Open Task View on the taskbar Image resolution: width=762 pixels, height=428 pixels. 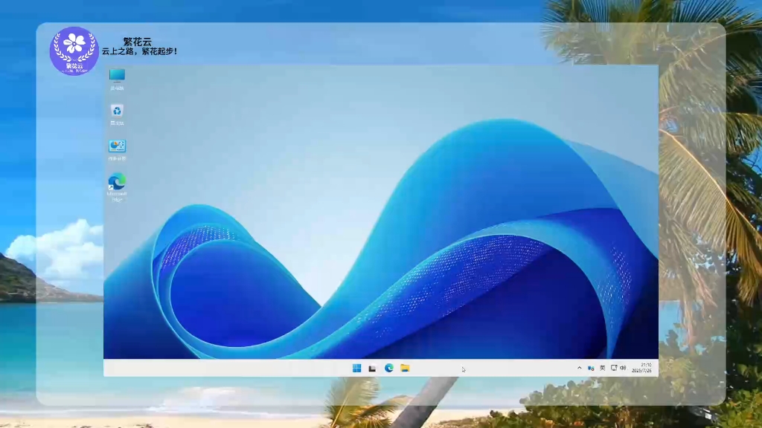pos(372,369)
